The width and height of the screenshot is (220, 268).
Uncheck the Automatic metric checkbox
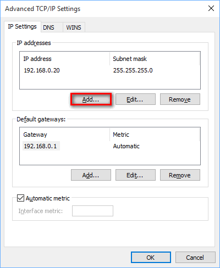[20, 198]
